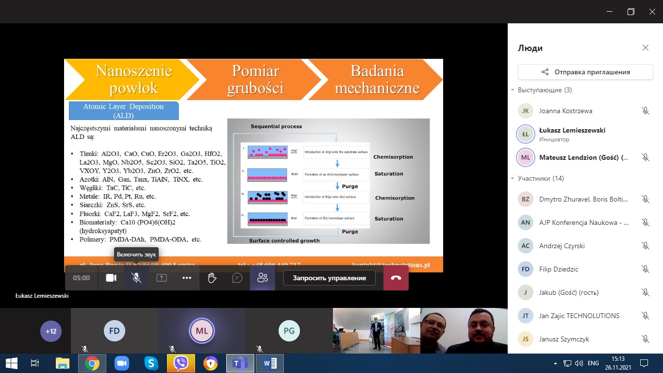
Task: Click the JT avatar
Action: pos(526,316)
